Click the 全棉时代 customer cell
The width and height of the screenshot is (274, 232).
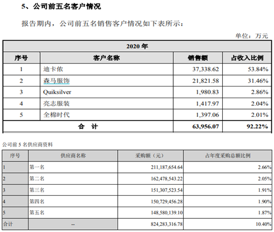[106, 115]
